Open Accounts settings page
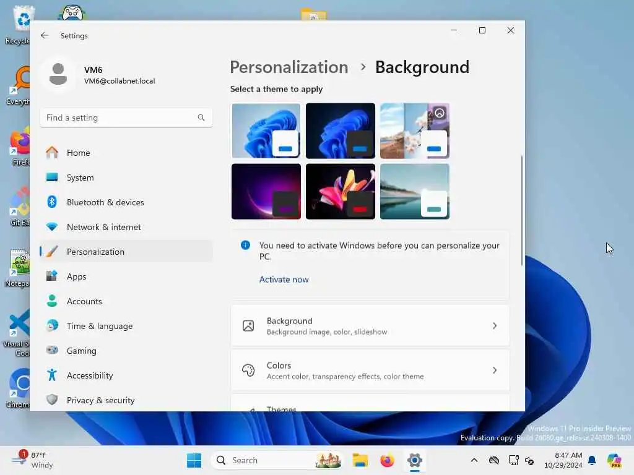The height and width of the screenshot is (475, 634). (x=126, y=301)
